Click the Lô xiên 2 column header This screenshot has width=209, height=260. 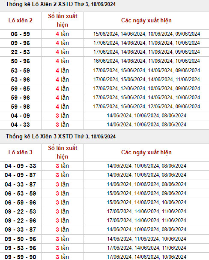pos(21,20)
